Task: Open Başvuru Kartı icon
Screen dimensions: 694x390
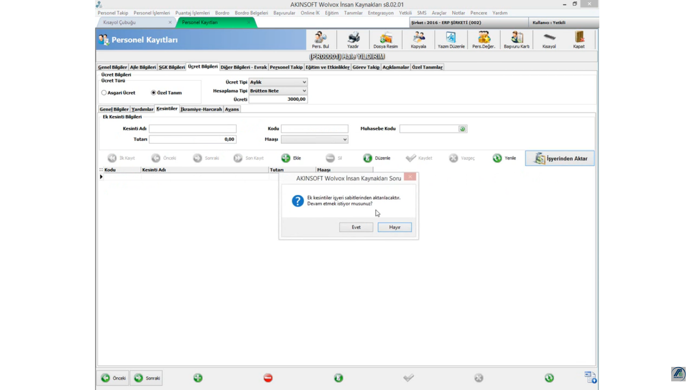Action: pyautogui.click(x=517, y=40)
